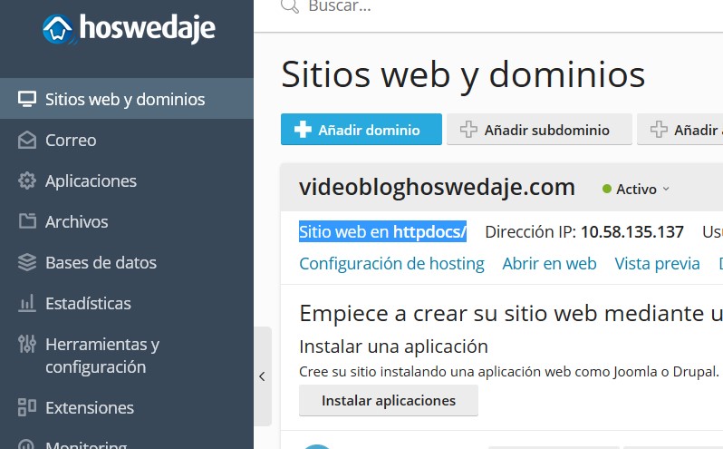Click the sliders icon for Herramientas y configuración
The width and height of the screenshot is (723, 449).
tap(27, 344)
